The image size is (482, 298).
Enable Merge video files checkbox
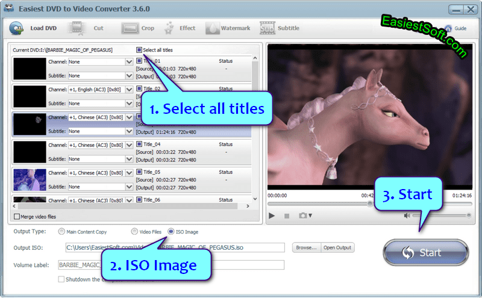pos(17,217)
